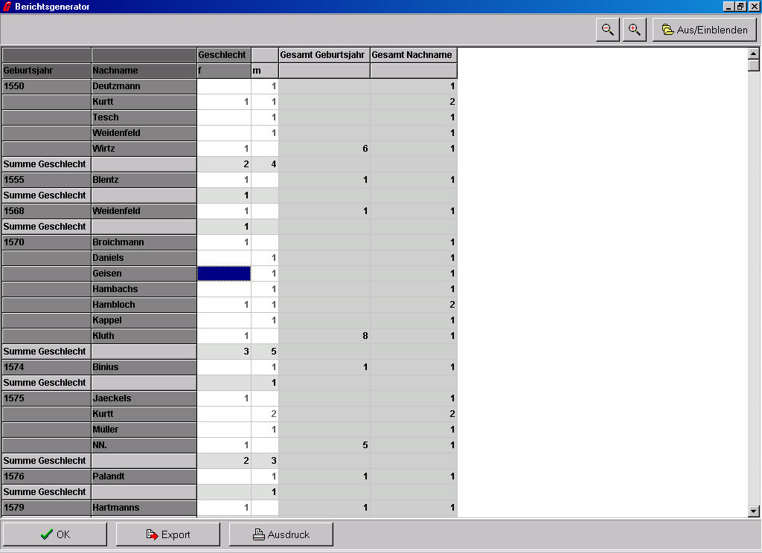
Task: Click the zoom in magnifier icon
Action: point(634,30)
